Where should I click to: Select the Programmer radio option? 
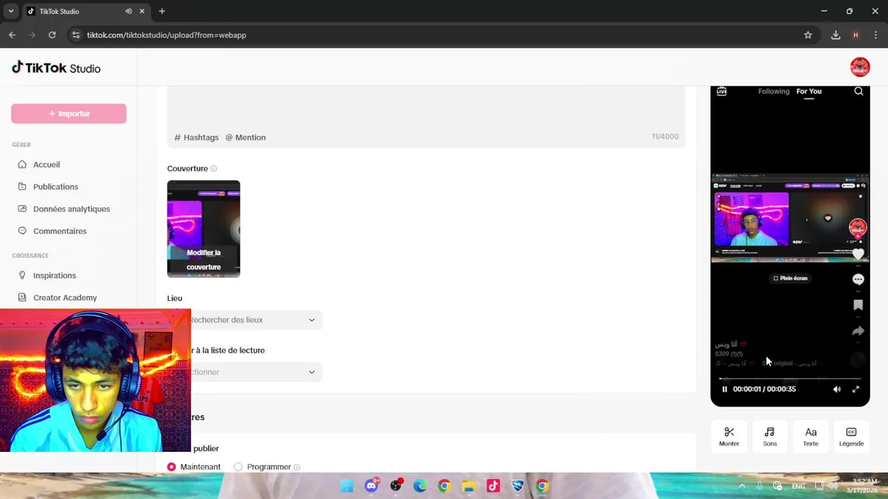tap(238, 467)
